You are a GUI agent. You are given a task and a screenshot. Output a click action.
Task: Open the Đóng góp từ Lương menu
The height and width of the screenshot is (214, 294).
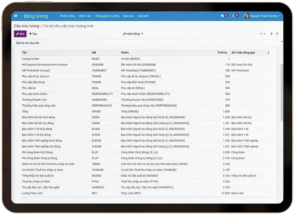pyautogui.click(x=107, y=16)
